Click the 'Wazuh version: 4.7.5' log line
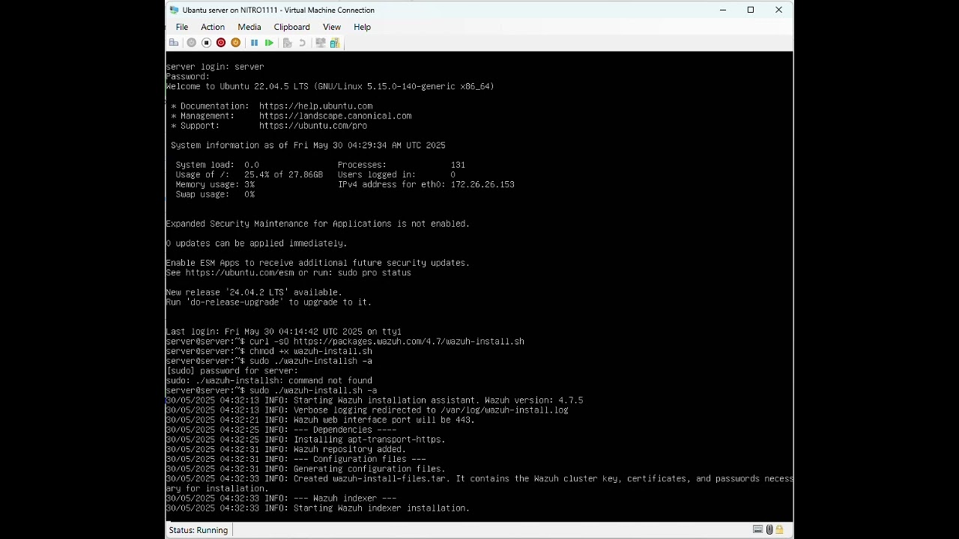The image size is (959, 539). pyautogui.click(x=375, y=401)
